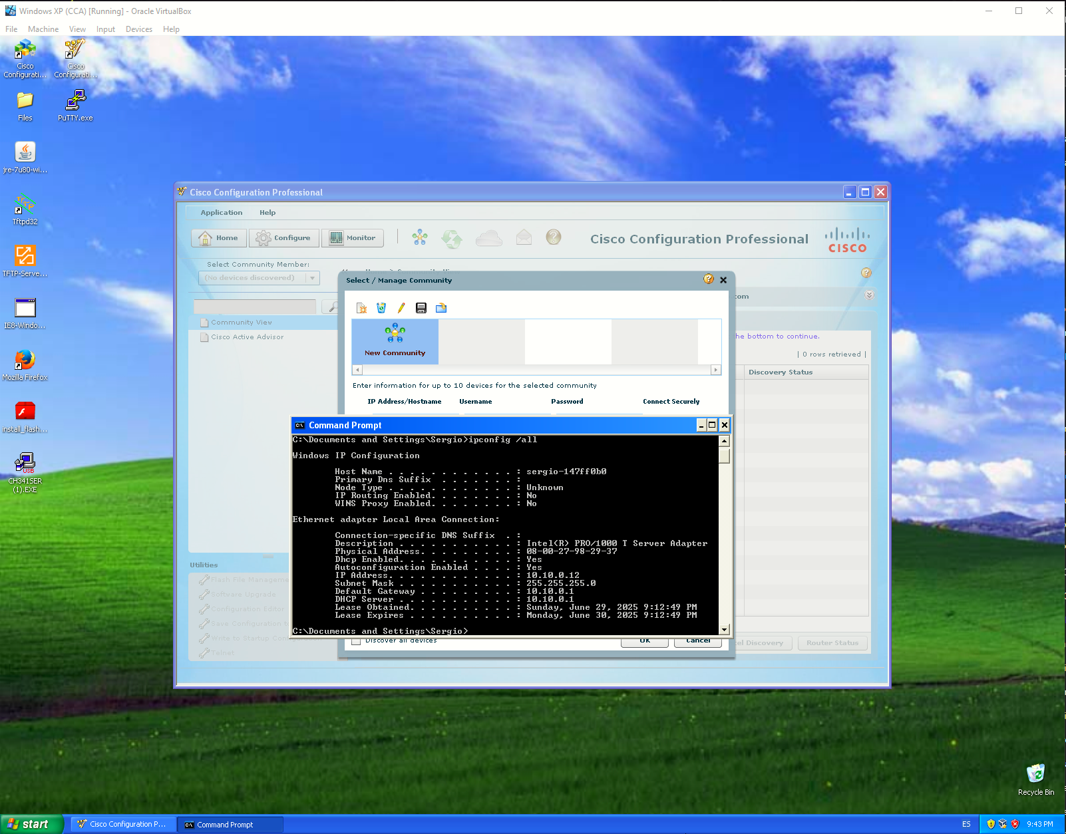Viewport: 1066px width, 834px height.
Task: Click Cancel in the community dialog
Action: [x=698, y=641]
